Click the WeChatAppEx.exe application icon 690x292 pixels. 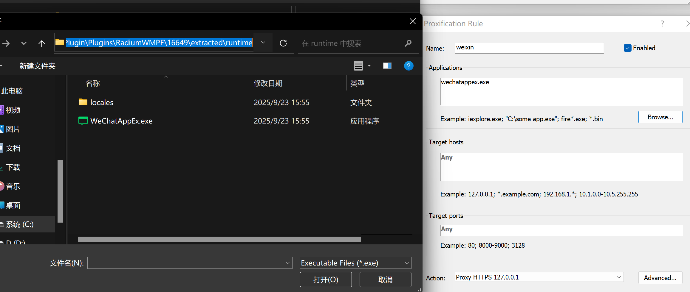[x=83, y=121]
